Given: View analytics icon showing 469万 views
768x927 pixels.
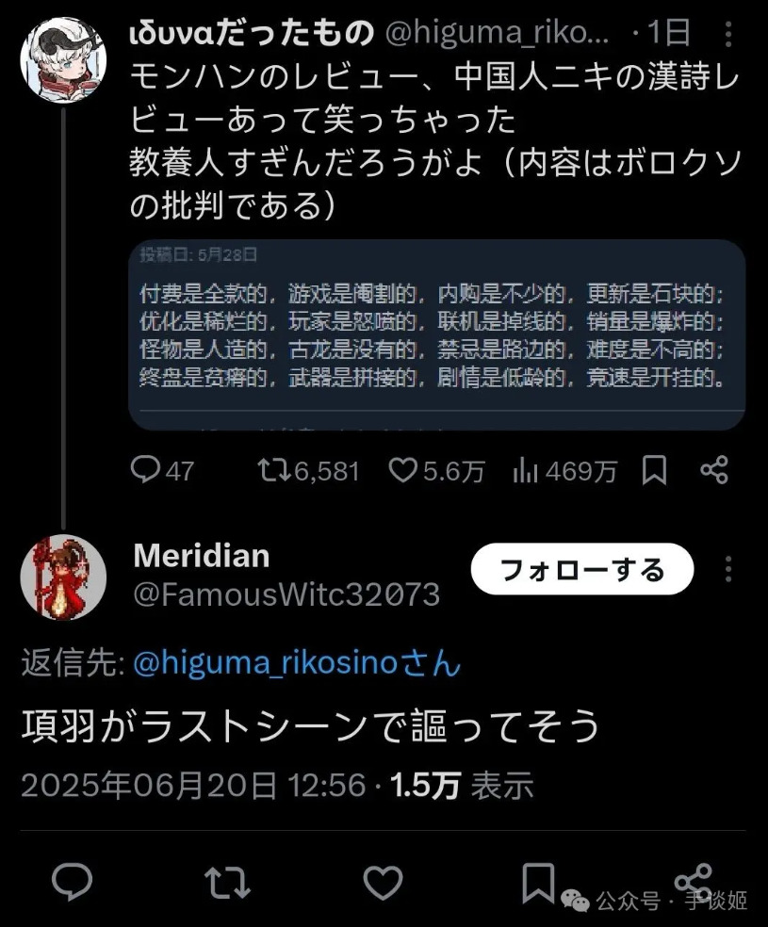Looking at the screenshot, I should [x=564, y=471].
